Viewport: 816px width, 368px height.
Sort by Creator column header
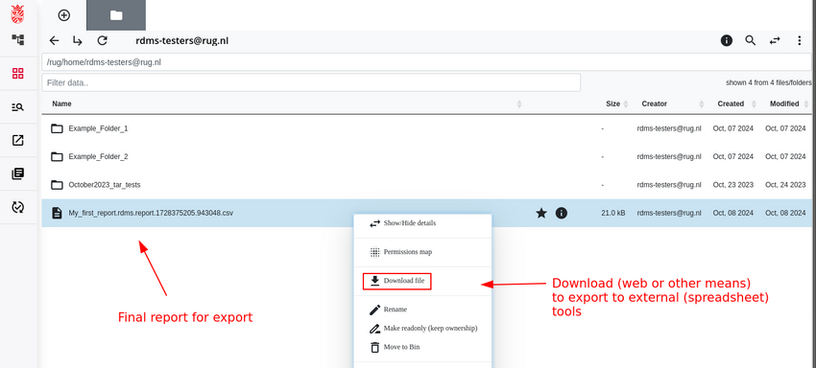(654, 103)
